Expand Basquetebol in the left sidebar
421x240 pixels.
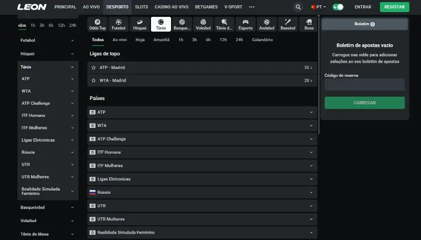coord(48,207)
